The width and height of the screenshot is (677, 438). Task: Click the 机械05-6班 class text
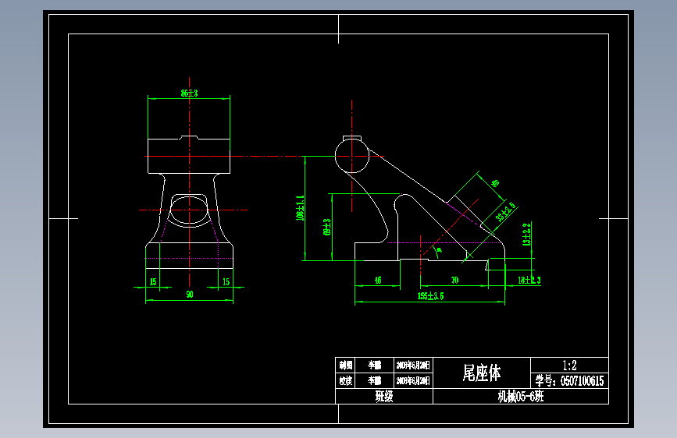pos(521,397)
